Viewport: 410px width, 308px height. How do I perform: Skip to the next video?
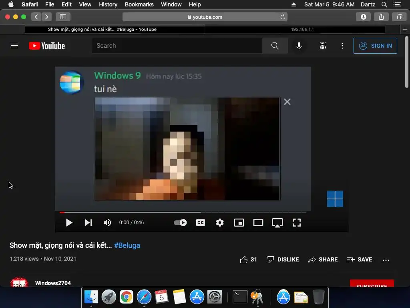click(x=88, y=223)
